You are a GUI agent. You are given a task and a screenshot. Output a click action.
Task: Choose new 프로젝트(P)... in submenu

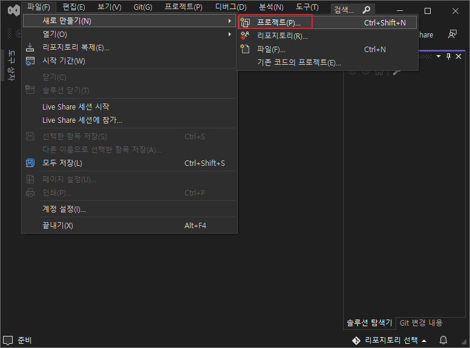(x=327, y=22)
